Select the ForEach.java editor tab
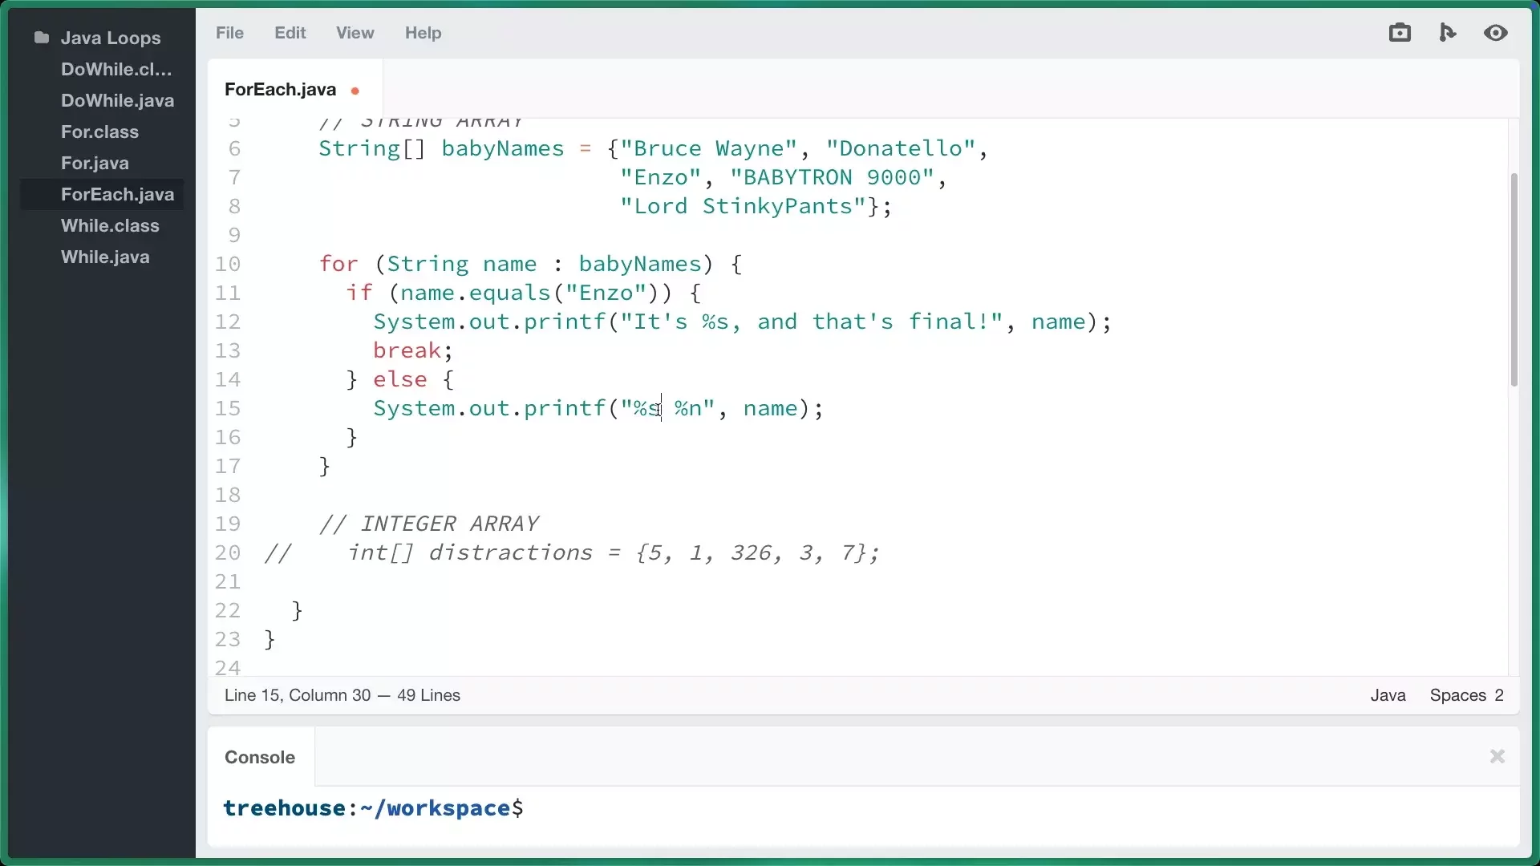The image size is (1540, 866). (294, 89)
